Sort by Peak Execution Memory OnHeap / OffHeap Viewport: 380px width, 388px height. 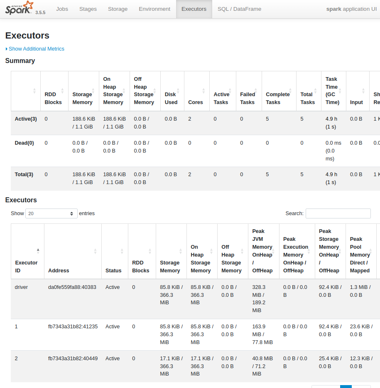click(297, 251)
